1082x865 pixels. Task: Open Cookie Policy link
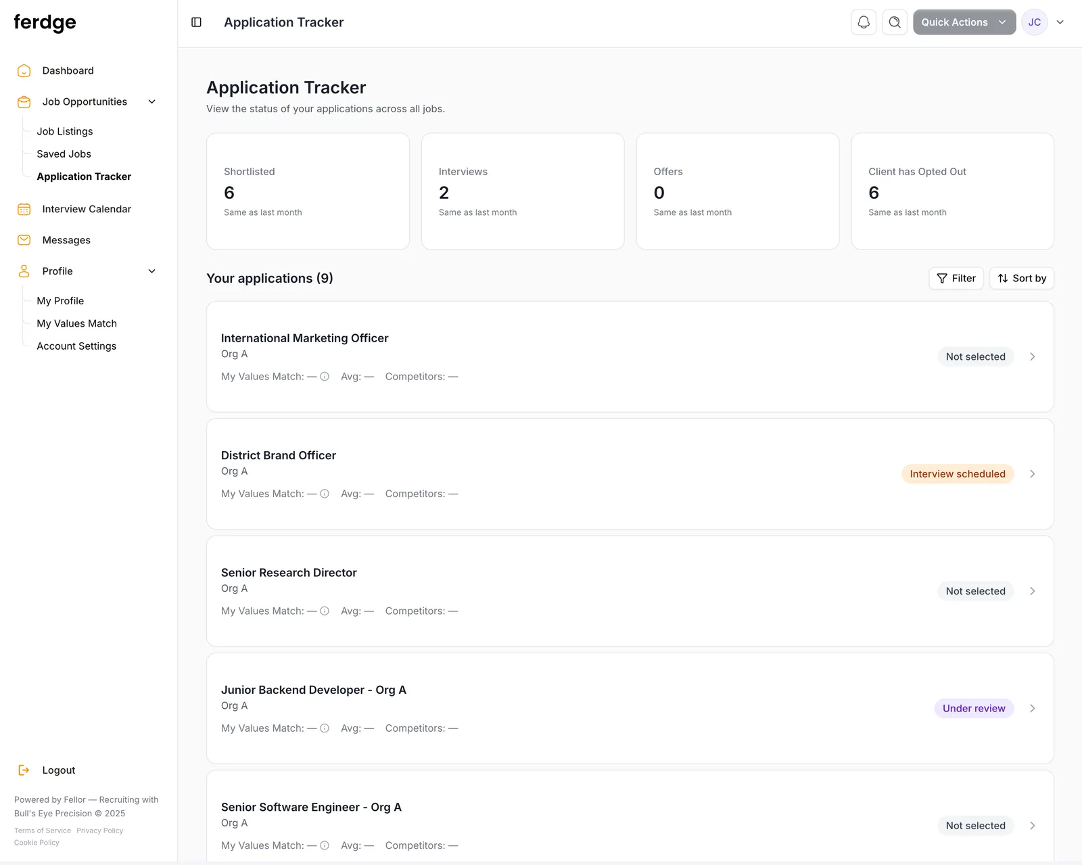37,843
